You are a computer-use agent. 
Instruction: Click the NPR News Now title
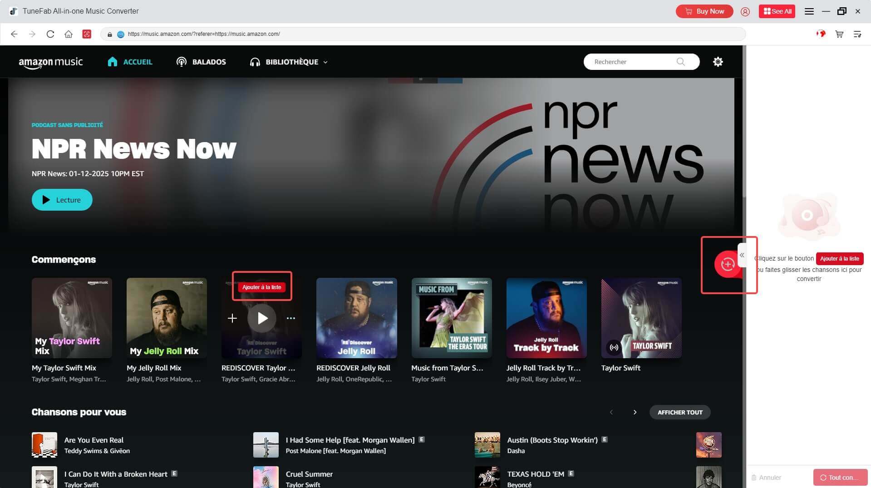134,148
